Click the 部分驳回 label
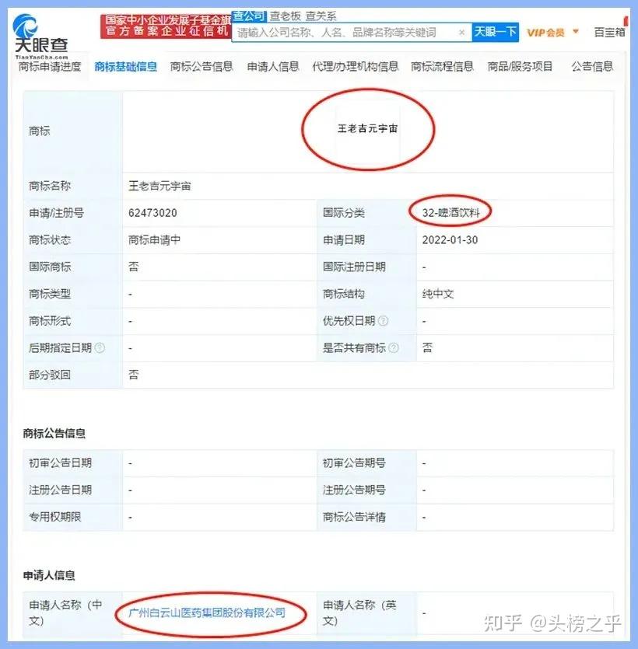The image size is (638, 649). pyautogui.click(x=50, y=375)
